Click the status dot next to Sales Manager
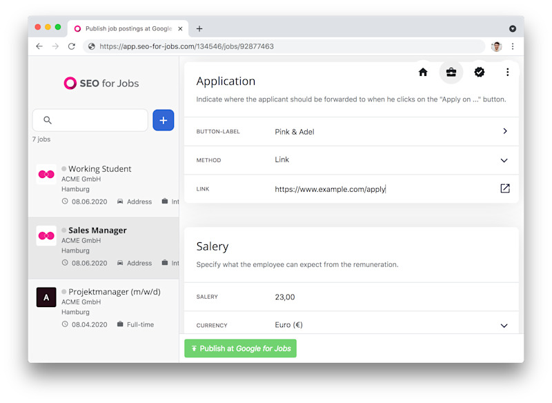The width and height of the screenshot is (552, 403). pyautogui.click(x=64, y=230)
